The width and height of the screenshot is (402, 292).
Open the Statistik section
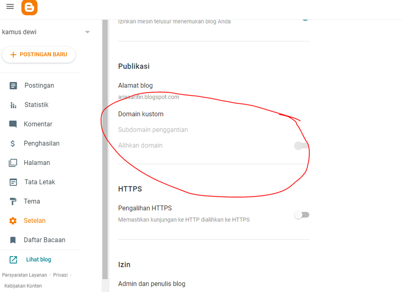pyautogui.click(x=36, y=104)
